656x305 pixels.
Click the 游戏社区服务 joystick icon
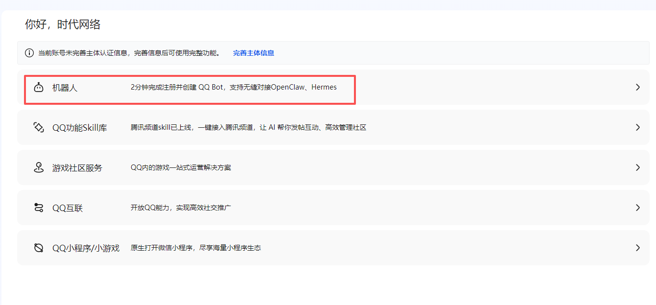point(39,168)
